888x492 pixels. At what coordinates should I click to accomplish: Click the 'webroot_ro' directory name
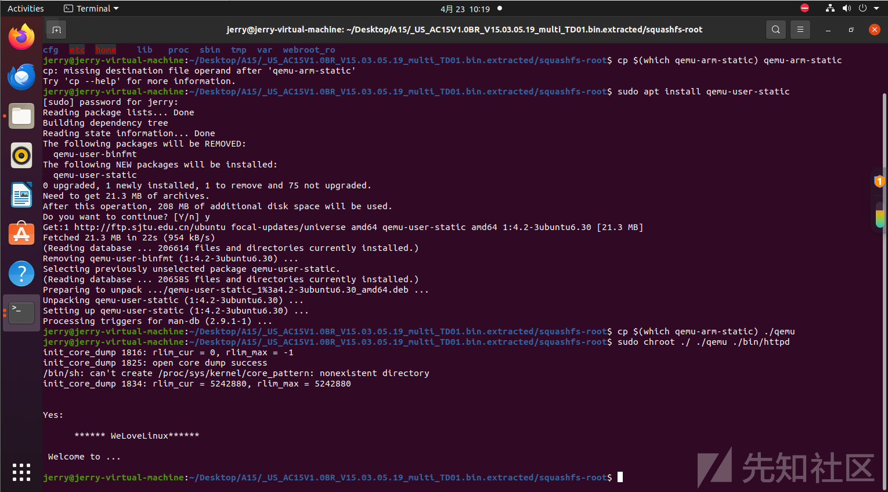pyautogui.click(x=309, y=50)
